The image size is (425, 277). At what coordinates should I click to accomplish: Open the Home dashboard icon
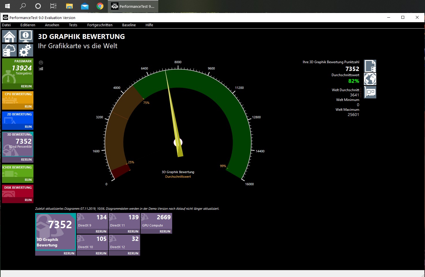pos(10,36)
